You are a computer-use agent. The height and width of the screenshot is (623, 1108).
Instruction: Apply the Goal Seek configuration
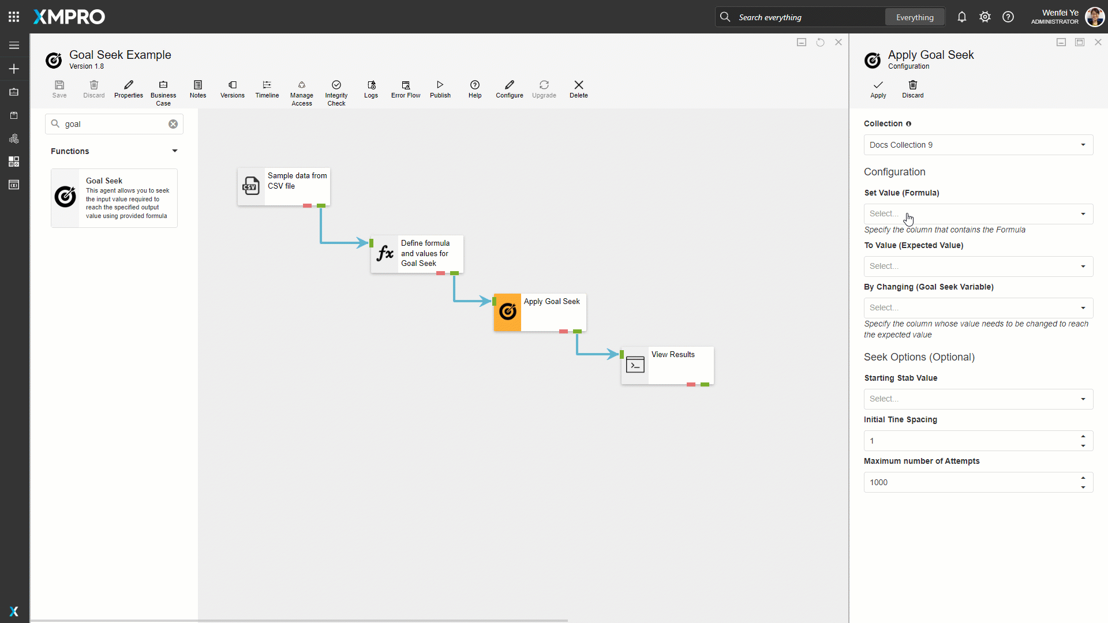(878, 89)
